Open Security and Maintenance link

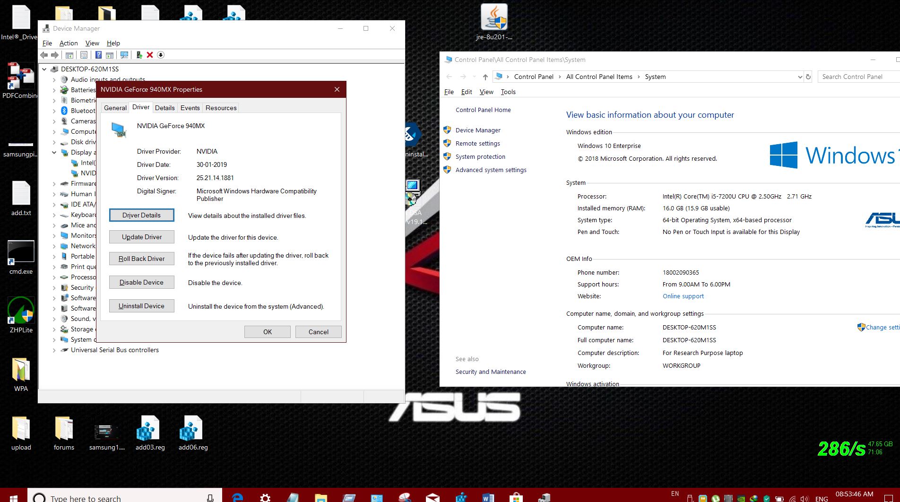click(x=491, y=372)
